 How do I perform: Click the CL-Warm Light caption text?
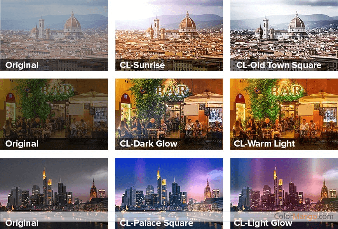264,143
